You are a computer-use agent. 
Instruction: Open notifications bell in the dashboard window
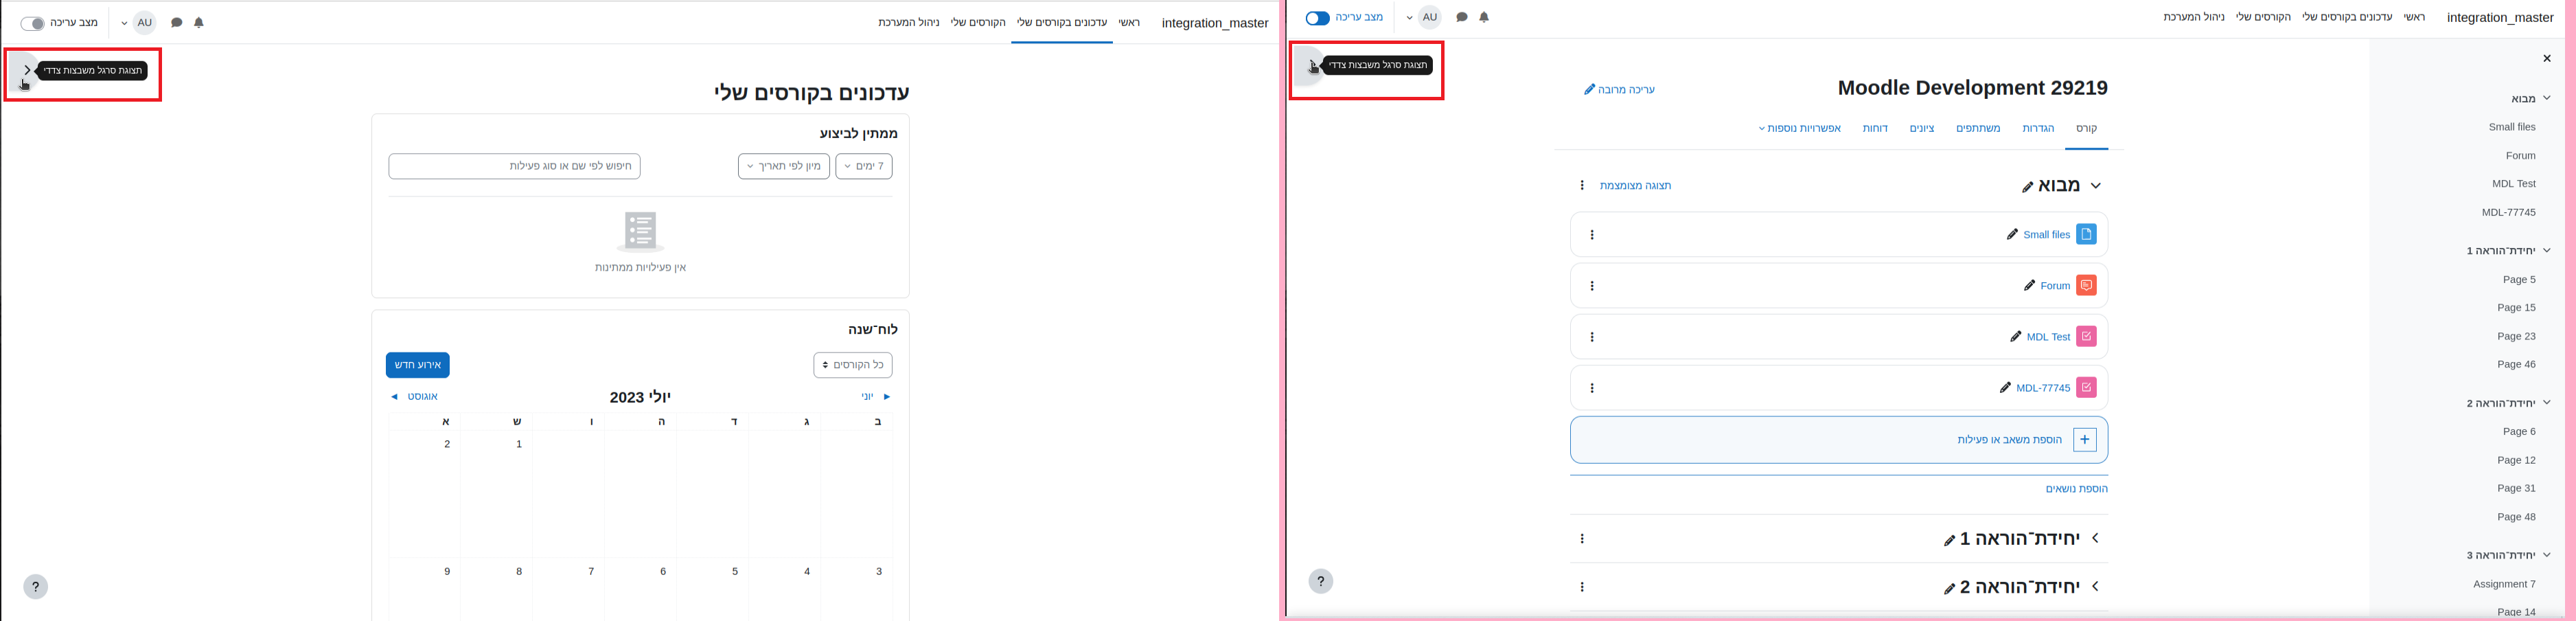tap(199, 22)
